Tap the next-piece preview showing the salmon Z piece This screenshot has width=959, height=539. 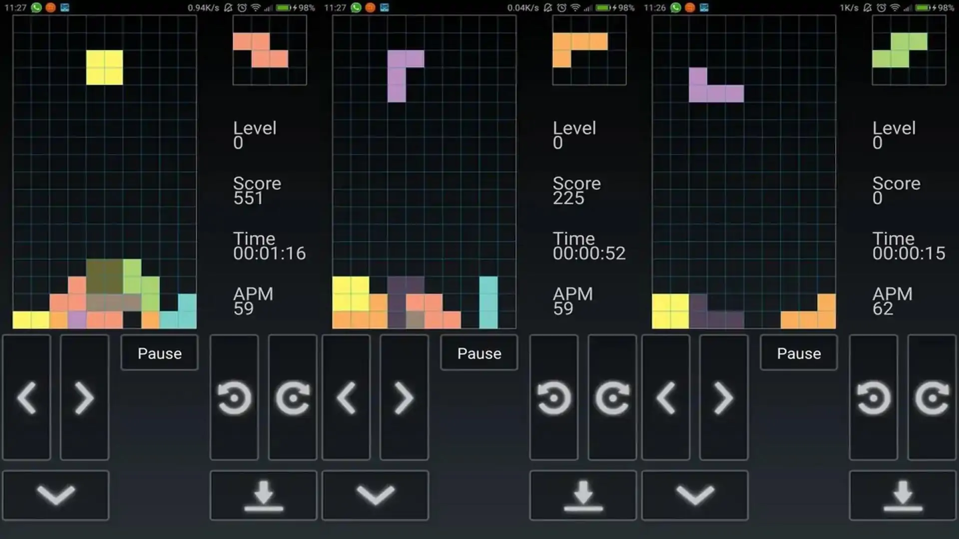[x=270, y=50]
